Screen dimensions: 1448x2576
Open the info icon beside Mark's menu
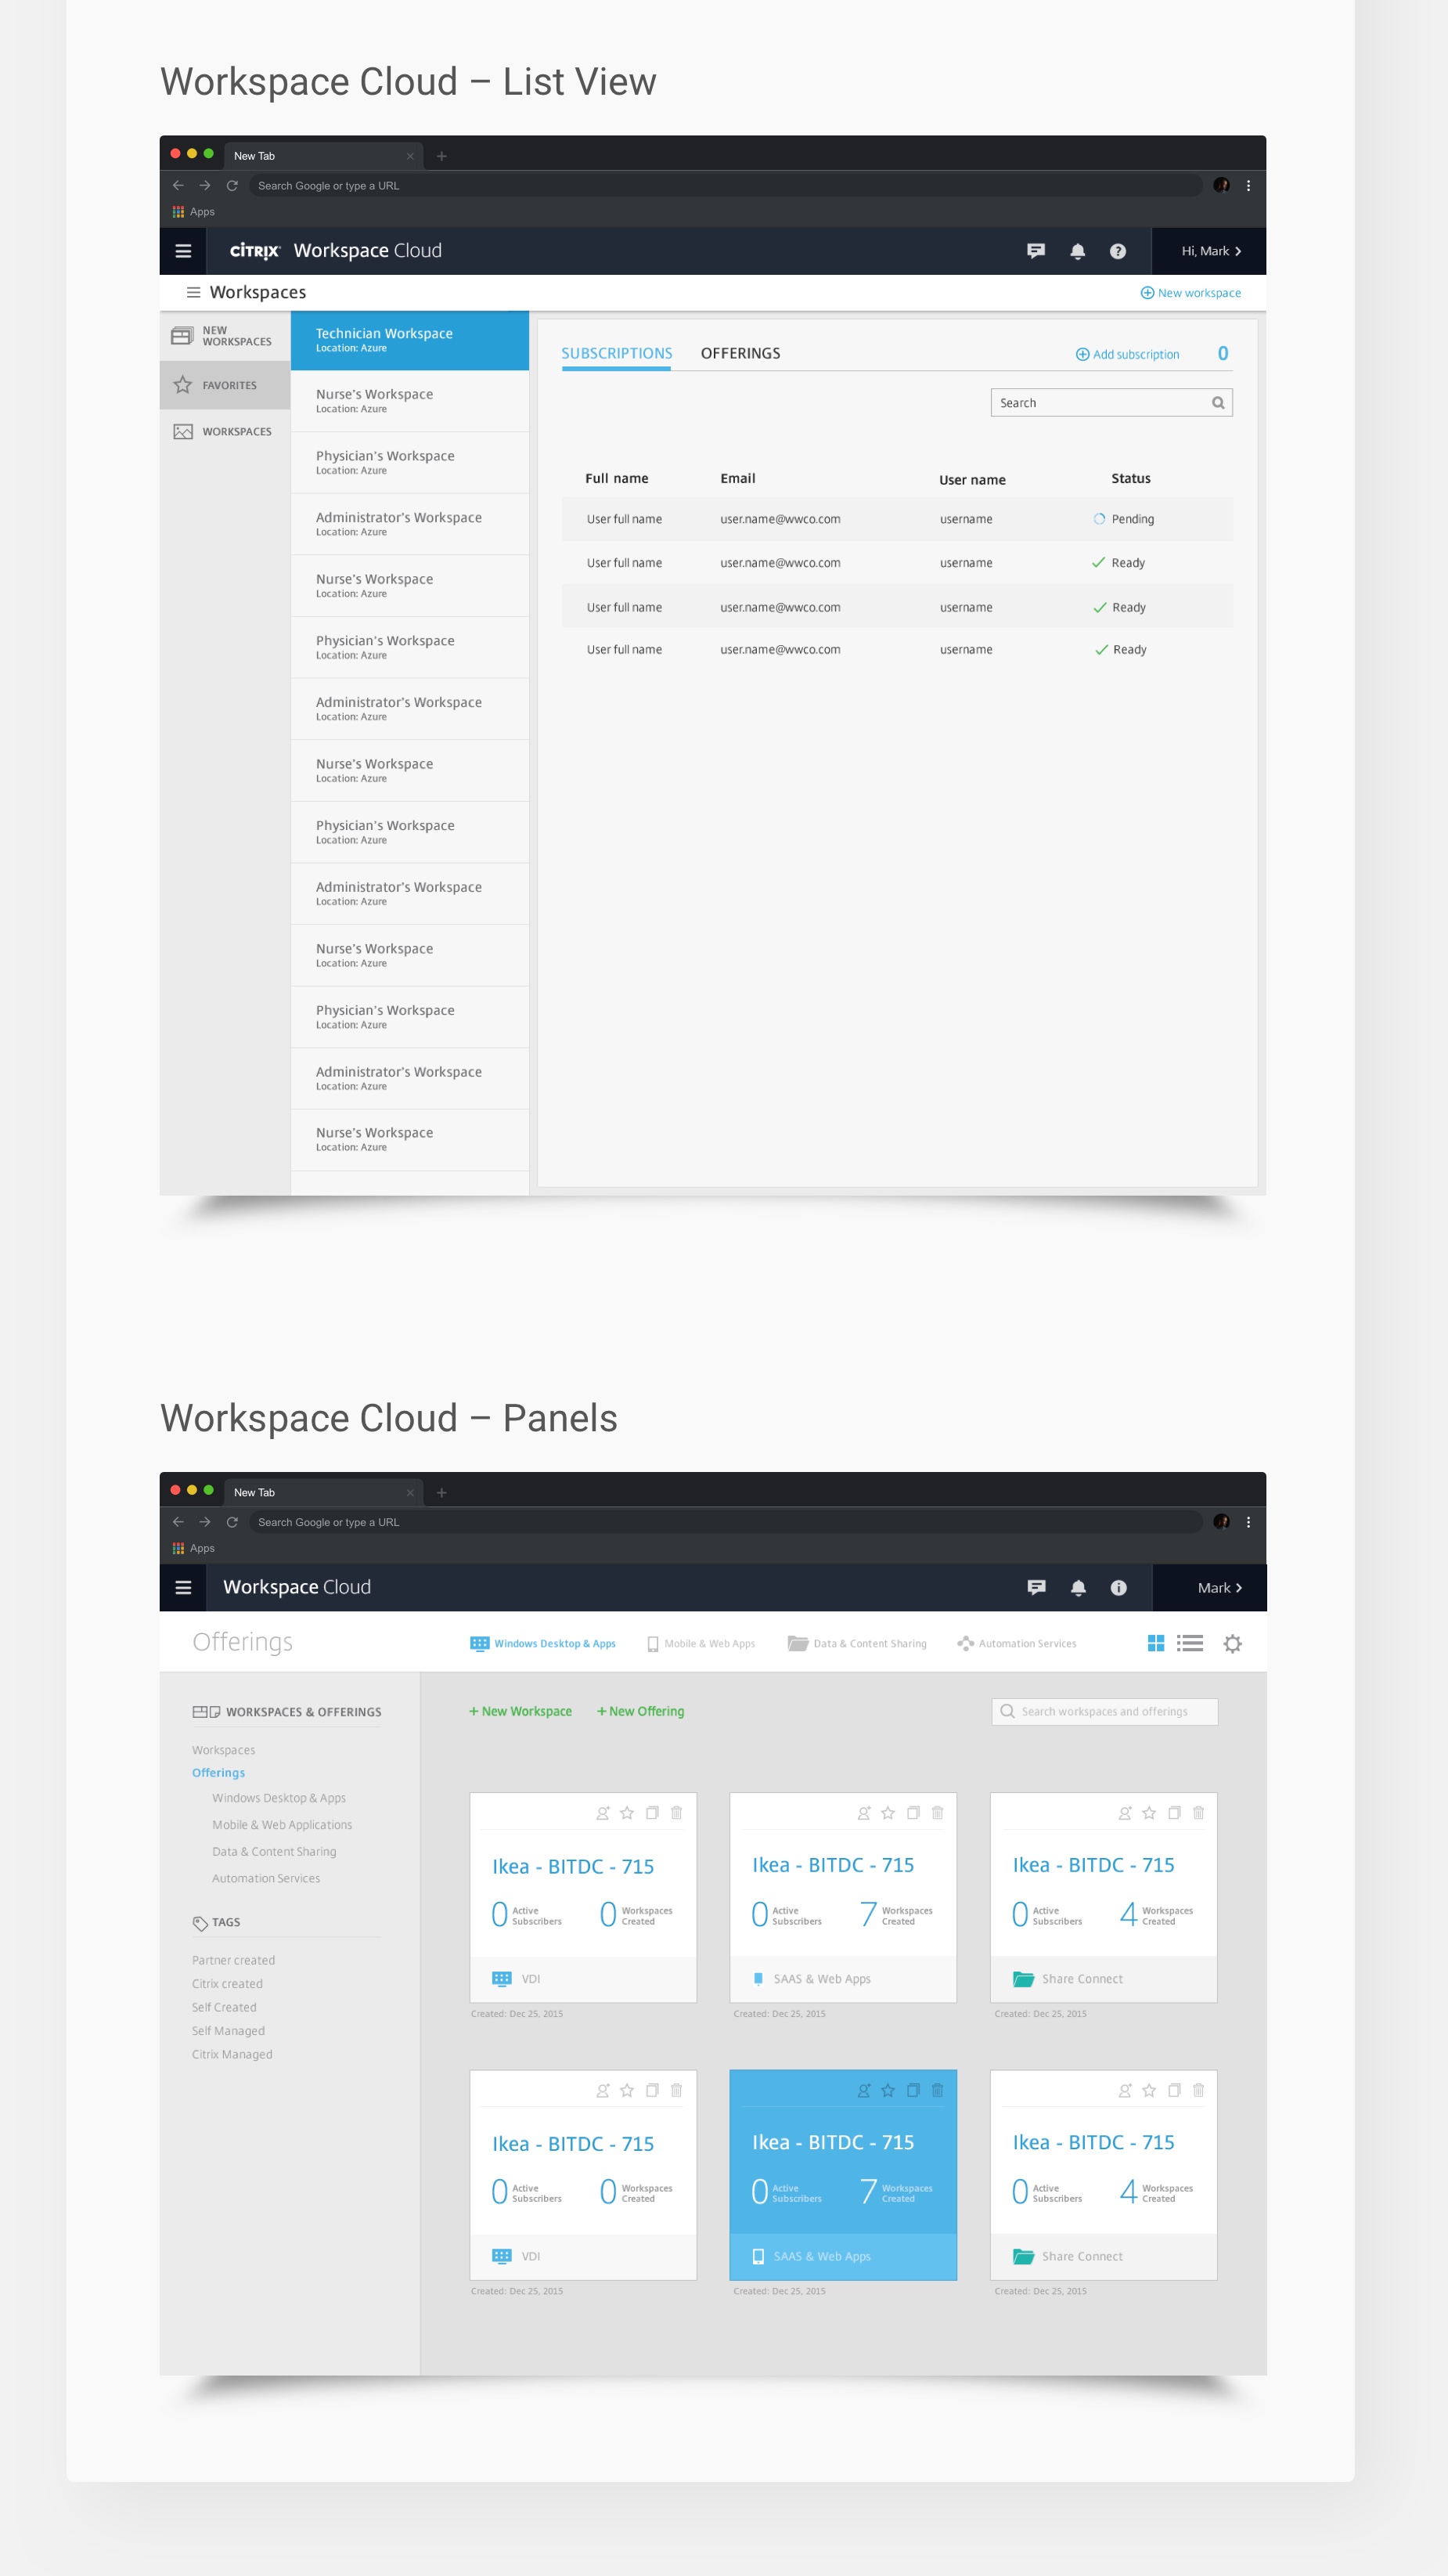tap(1118, 1588)
